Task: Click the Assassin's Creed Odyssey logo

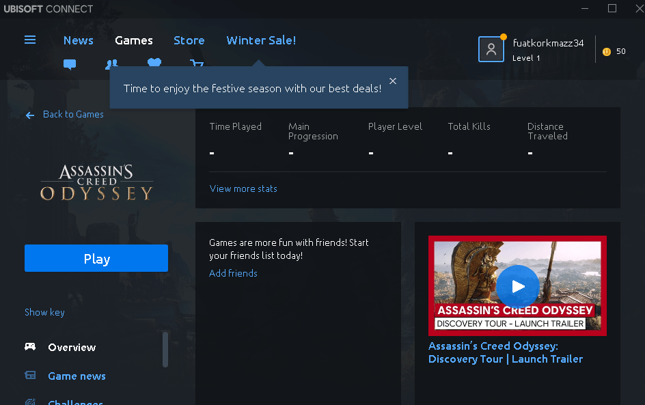Action: click(96, 182)
